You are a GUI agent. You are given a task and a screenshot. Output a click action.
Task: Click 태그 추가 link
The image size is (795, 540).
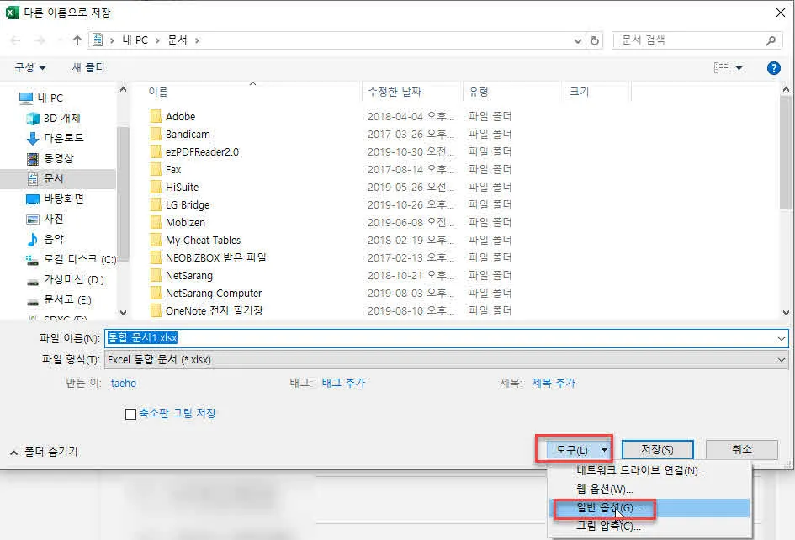pyautogui.click(x=343, y=383)
